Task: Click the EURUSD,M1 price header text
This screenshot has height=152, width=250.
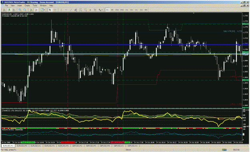Action: (x=18, y=14)
